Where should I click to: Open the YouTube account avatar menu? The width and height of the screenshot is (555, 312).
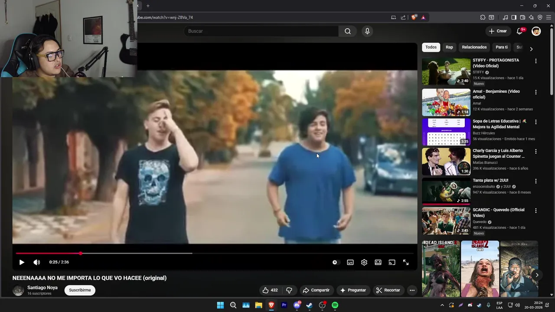tap(536, 31)
